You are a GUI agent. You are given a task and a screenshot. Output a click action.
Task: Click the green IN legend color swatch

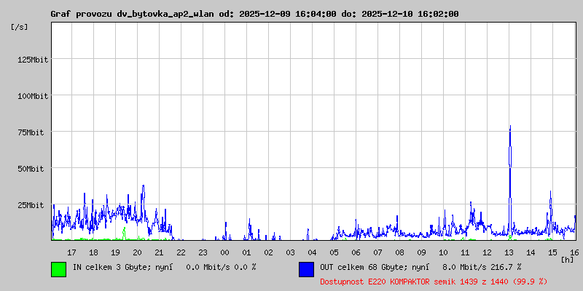(59, 269)
